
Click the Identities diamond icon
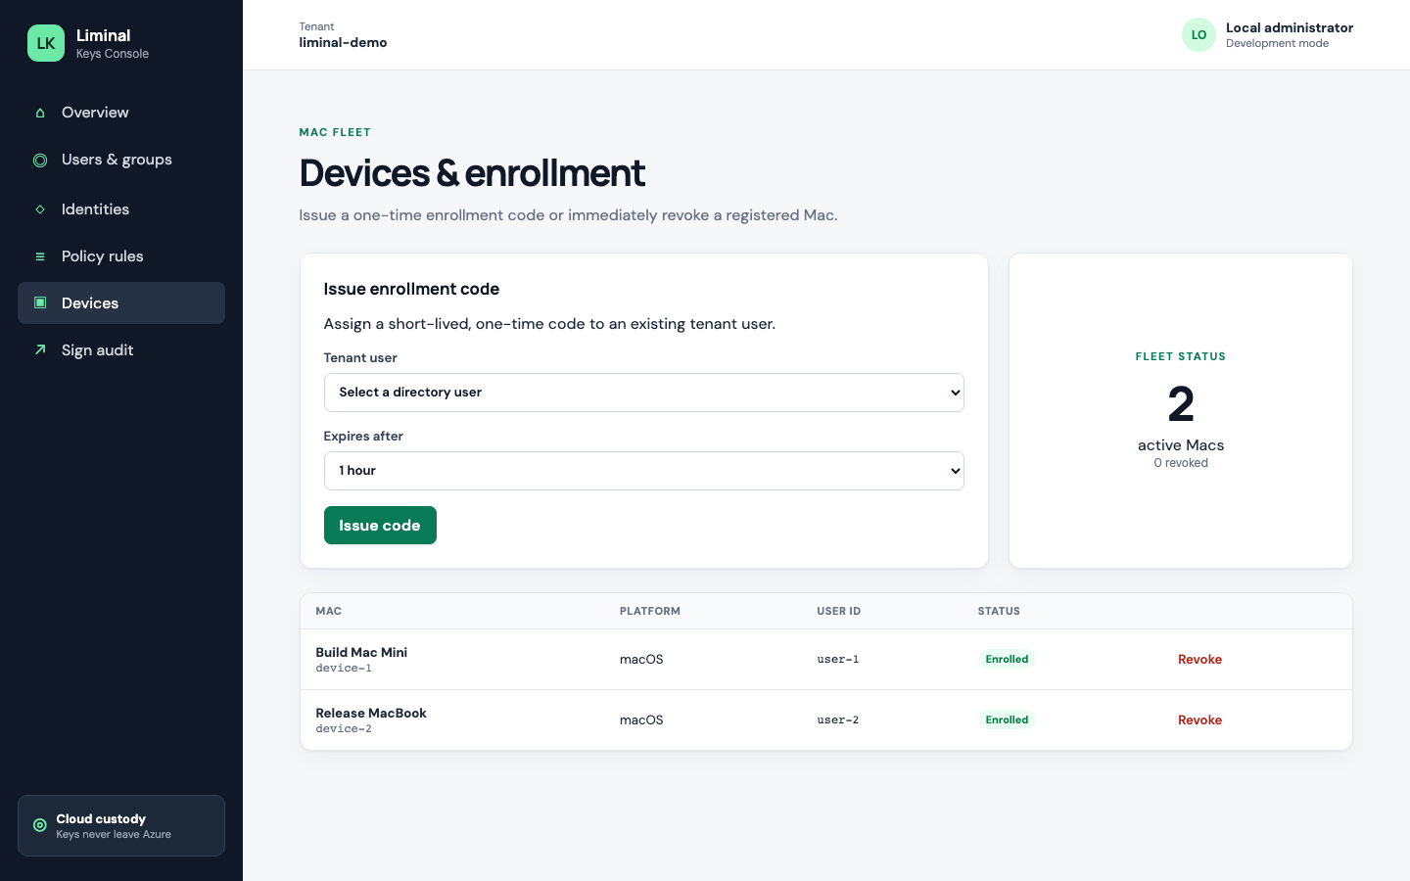[40, 209]
